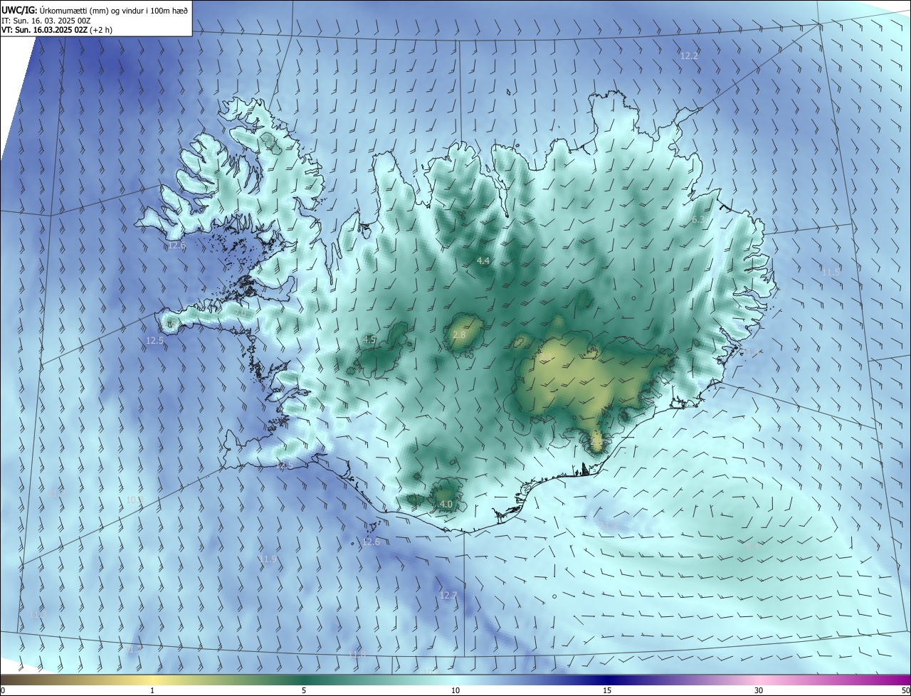Click the colorbar tick label 30
This screenshot has height=696, width=911.
click(759, 690)
